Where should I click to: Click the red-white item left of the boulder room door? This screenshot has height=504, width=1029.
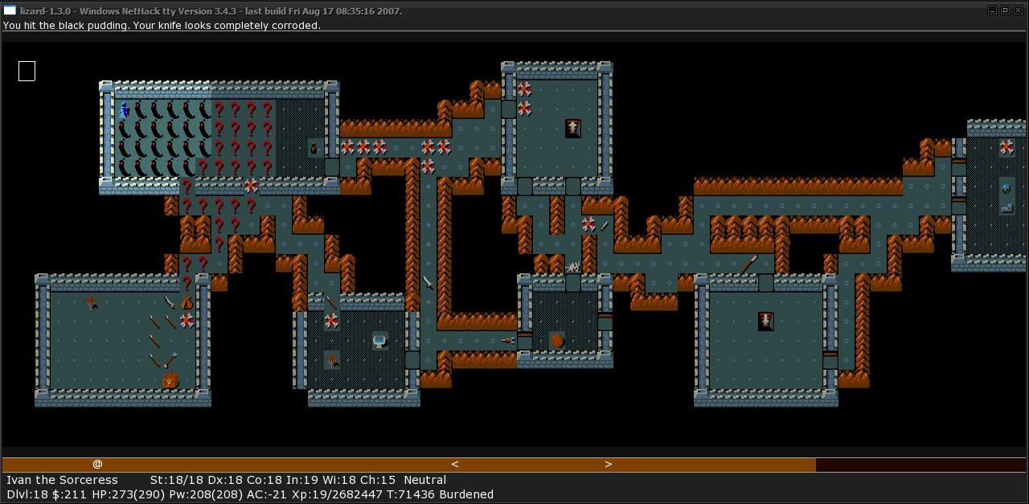(x=509, y=341)
